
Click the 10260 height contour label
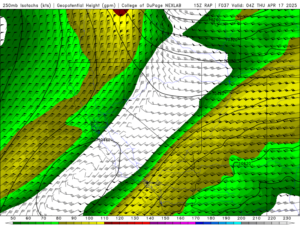(214, 20)
